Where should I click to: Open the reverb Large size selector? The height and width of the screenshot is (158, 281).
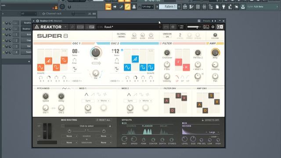(213, 132)
